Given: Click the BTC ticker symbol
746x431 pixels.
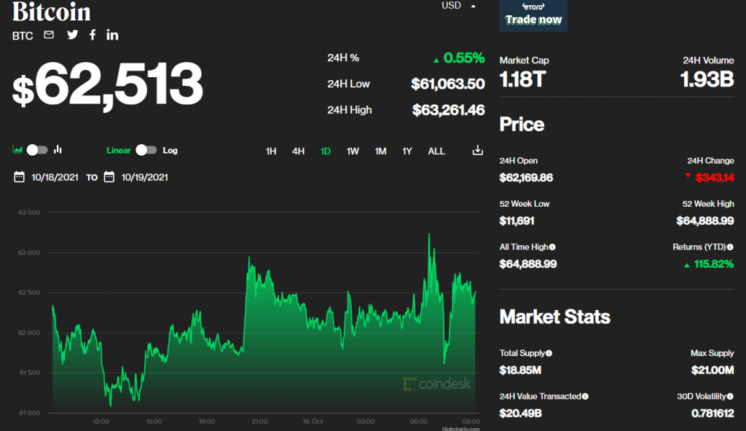Looking at the screenshot, I should click(23, 36).
